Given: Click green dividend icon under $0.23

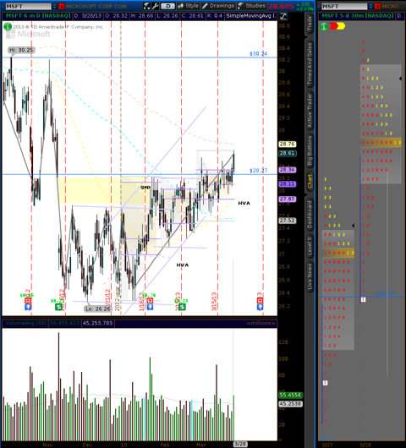Looking at the screenshot, I should (x=182, y=307).
